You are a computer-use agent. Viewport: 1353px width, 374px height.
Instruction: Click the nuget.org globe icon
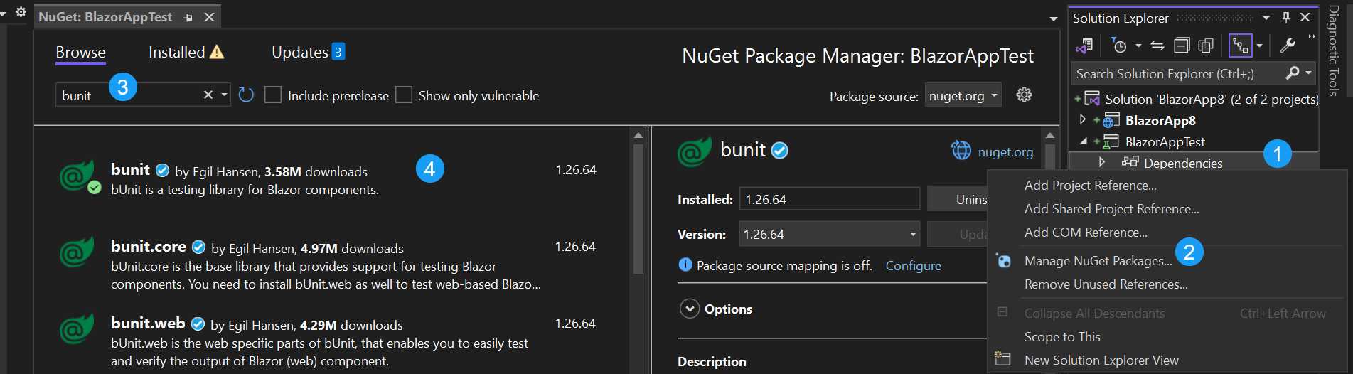[x=961, y=151]
